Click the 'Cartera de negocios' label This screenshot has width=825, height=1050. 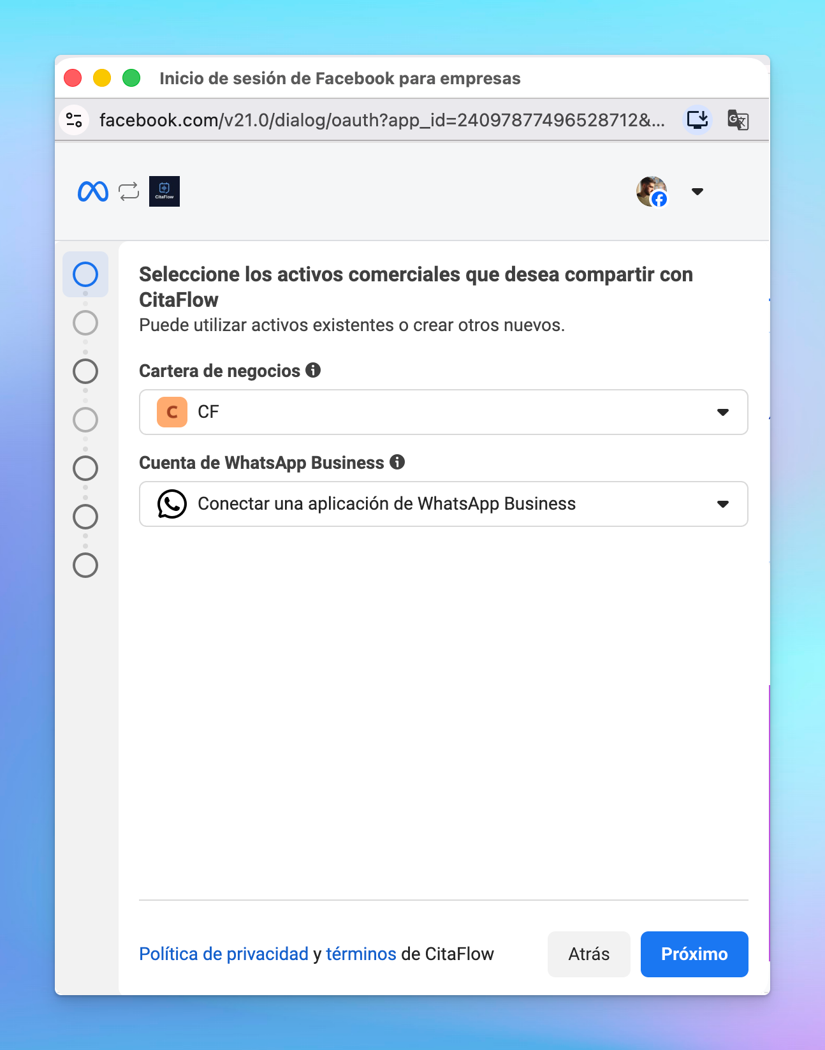(219, 371)
